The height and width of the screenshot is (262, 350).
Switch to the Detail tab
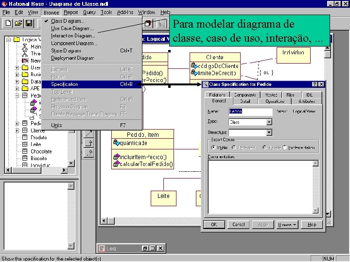tap(245, 101)
